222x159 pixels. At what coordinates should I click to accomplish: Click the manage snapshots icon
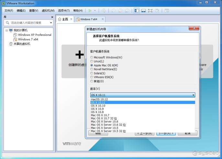(127, 11)
